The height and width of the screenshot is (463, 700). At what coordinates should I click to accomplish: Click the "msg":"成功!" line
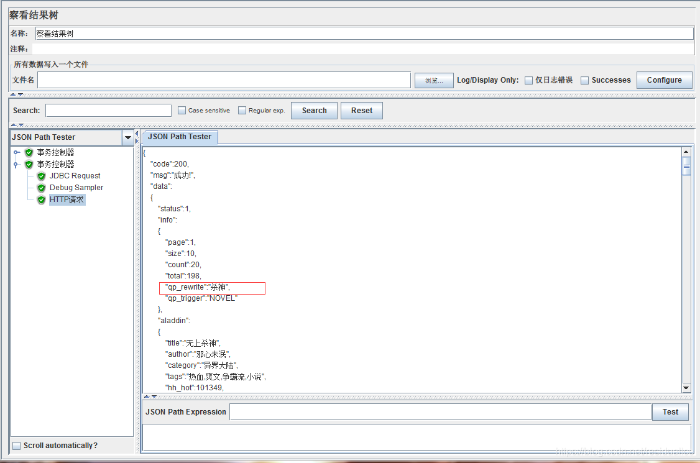click(x=173, y=175)
